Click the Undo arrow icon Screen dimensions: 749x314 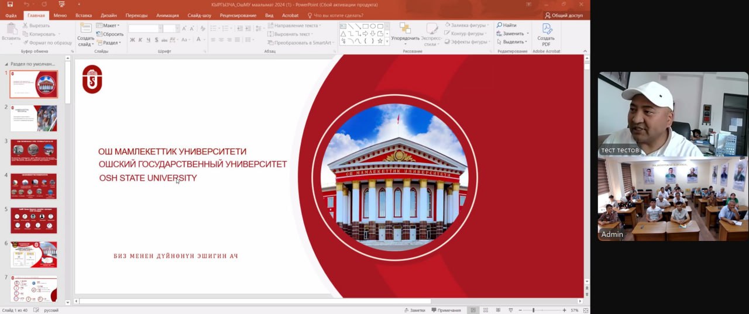pyautogui.click(x=26, y=4)
